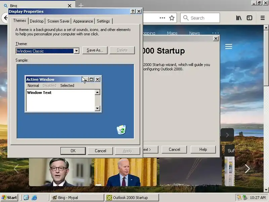This screenshot has width=269, height=202.
Task: Open the Library bookmarks icon
Action: (x=239, y=18)
